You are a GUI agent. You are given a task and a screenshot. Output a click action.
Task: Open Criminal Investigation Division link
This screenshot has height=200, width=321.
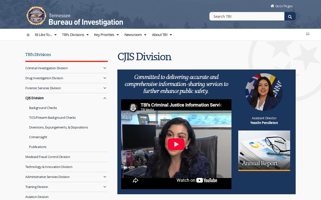coord(46,68)
